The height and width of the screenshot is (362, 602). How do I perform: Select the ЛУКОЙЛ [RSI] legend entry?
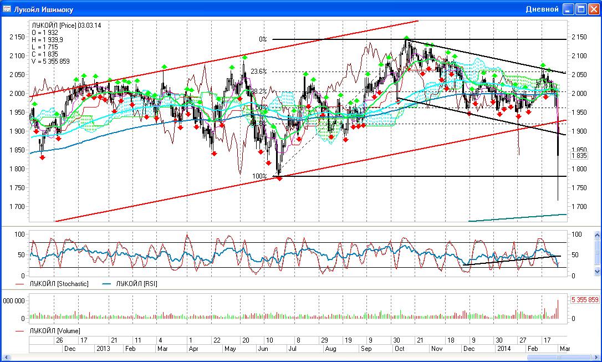click(x=136, y=284)
